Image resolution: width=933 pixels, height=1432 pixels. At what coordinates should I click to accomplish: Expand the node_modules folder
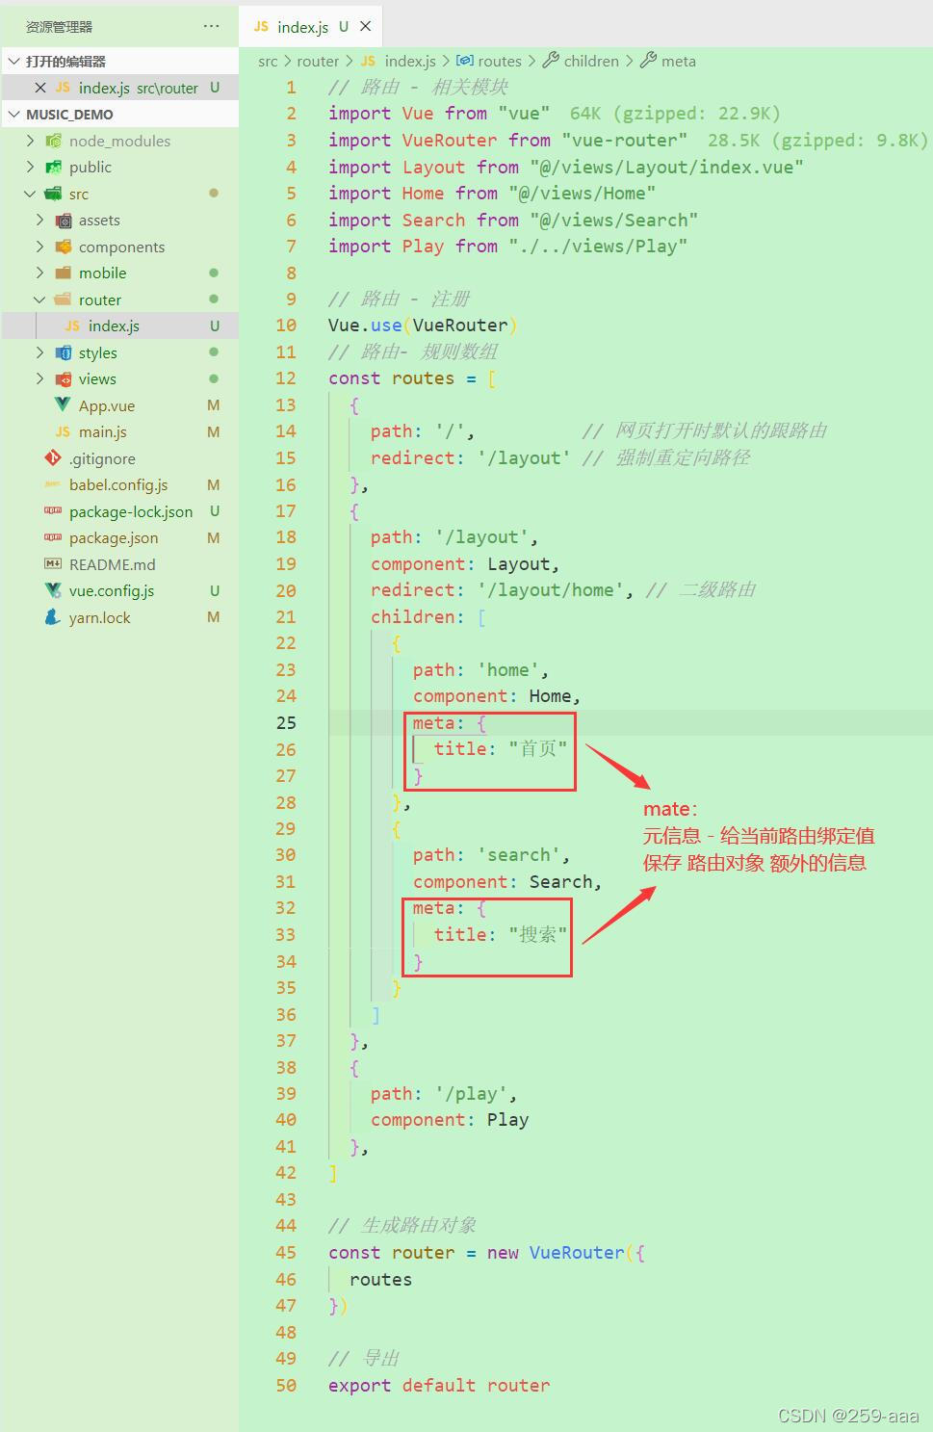tap(31, 141)
